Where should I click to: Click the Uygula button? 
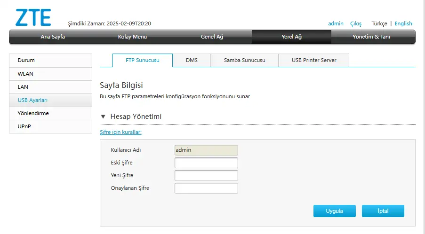(x=335, y=211)
